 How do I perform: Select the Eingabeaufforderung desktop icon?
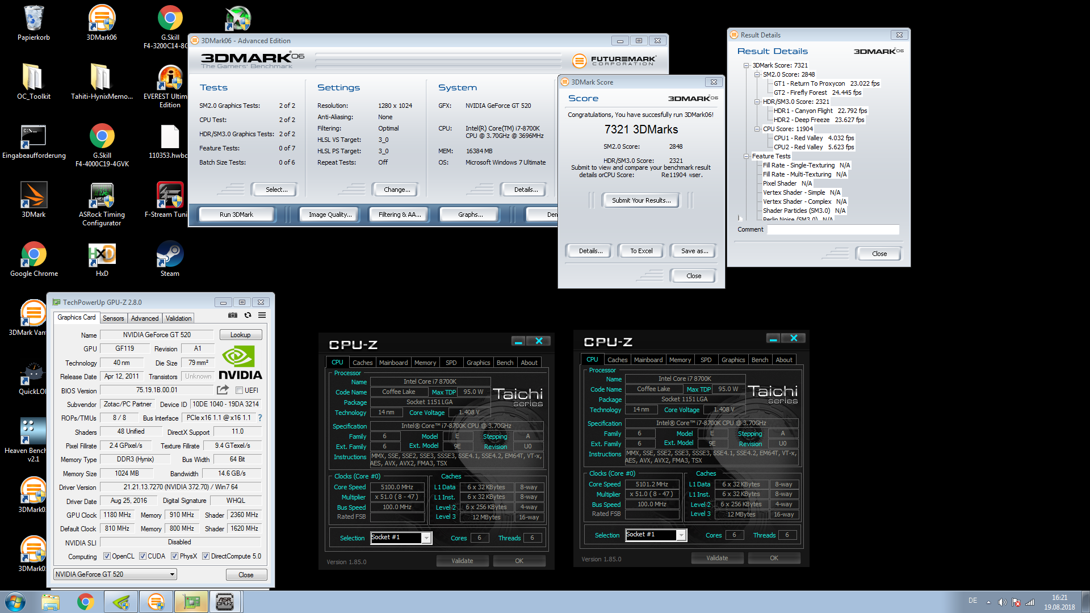pos(33,141)
